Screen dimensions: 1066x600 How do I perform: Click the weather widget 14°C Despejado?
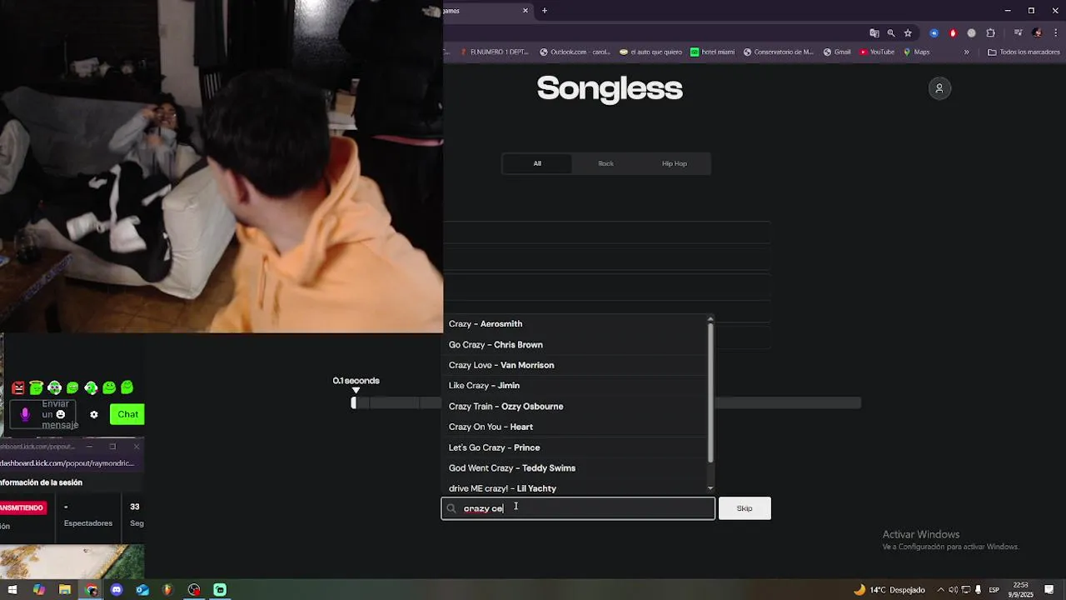889,590
